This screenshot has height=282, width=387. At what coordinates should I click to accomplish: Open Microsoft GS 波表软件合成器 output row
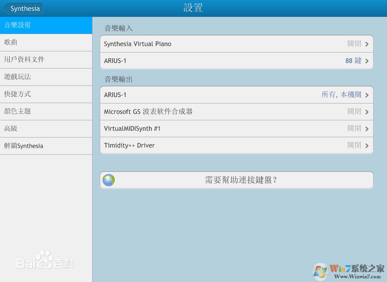pyautogui.click(x=237, y=112)
